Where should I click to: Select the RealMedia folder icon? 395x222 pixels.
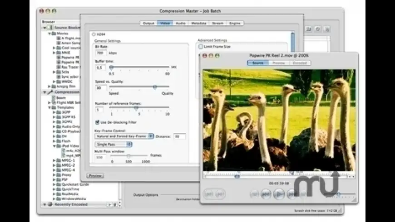[59, 194]
